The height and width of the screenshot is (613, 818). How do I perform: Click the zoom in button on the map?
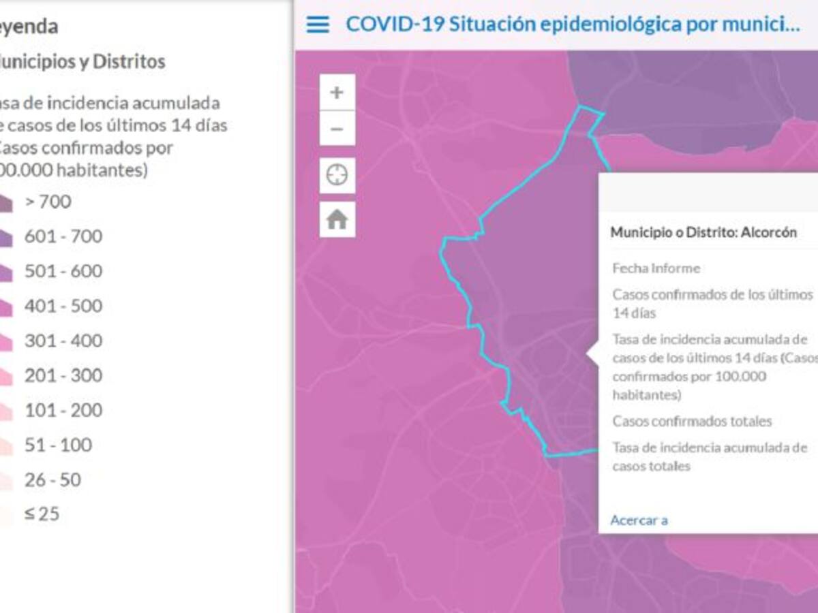(336, 92)
